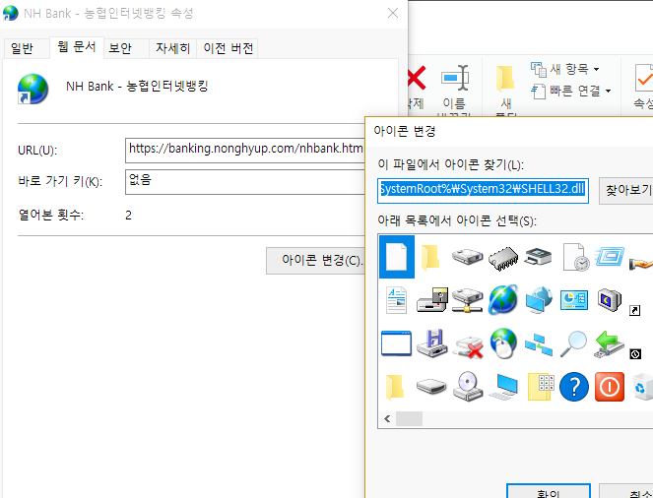Choose the folder with programs grid icon

pos(540,387)
